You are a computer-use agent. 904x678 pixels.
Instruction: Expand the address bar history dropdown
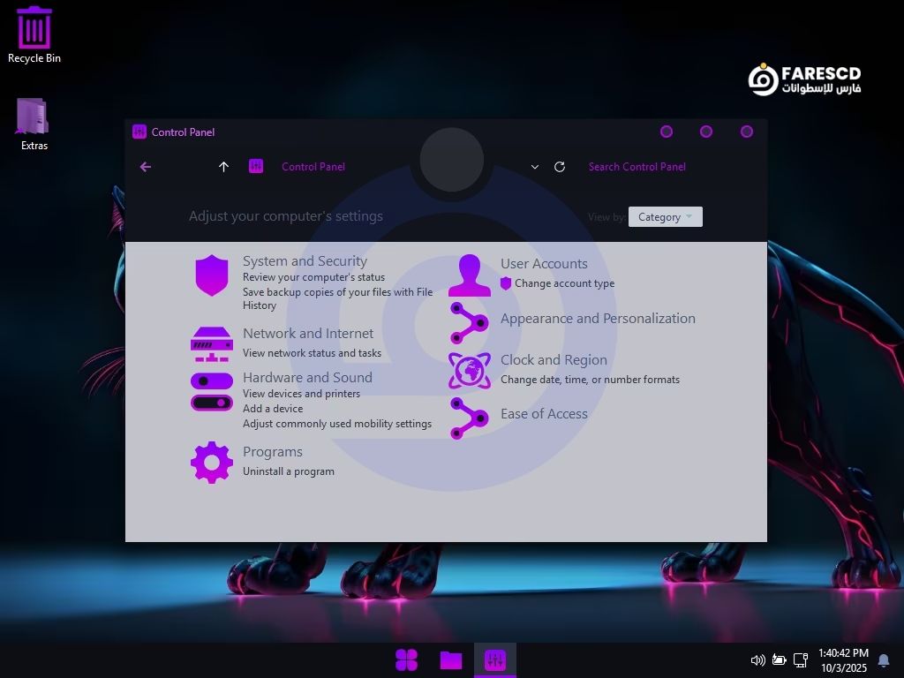point(534,167)
